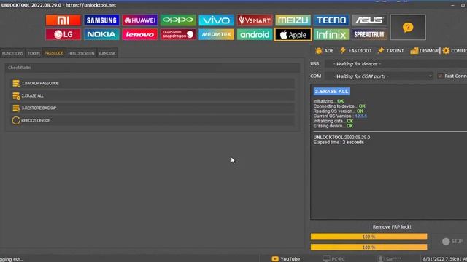Toggle the Fast Connect checkbox

click(440, 76)
